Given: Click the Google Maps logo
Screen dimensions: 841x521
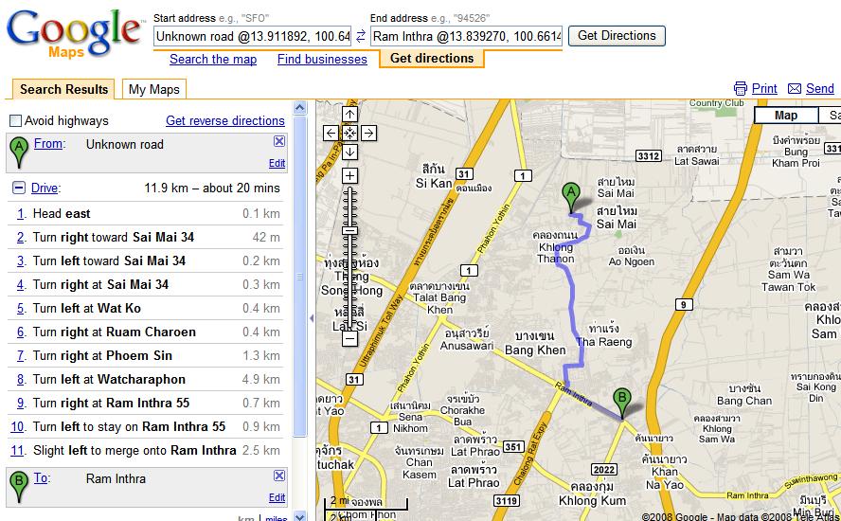Looking at the screenshot, I should [x=75, y=33].
